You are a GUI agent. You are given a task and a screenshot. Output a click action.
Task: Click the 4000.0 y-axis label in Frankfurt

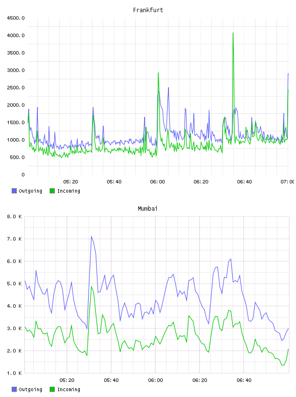(16, 36)
